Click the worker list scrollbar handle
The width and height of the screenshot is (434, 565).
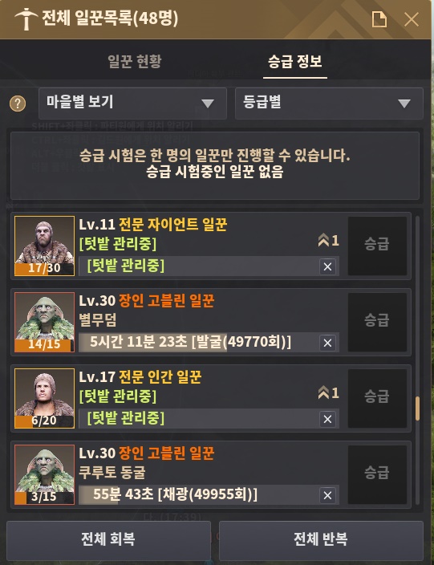coord(417,409)
